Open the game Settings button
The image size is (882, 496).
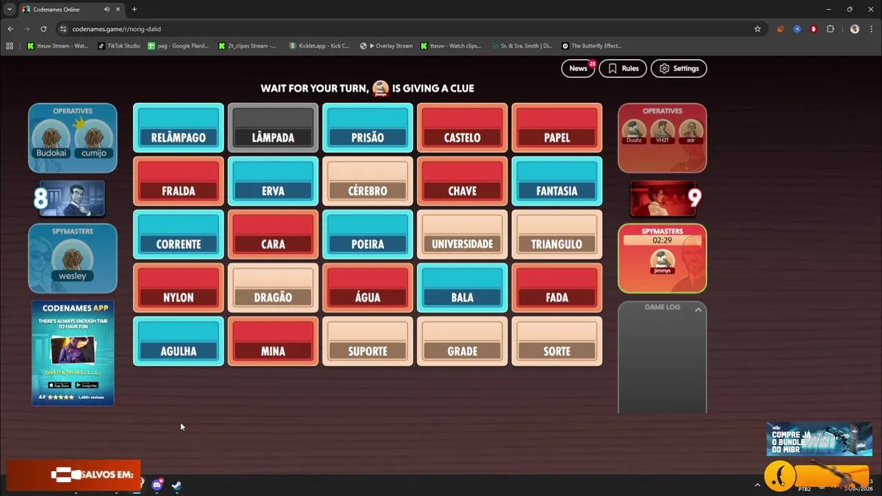[x=679, y=68]
